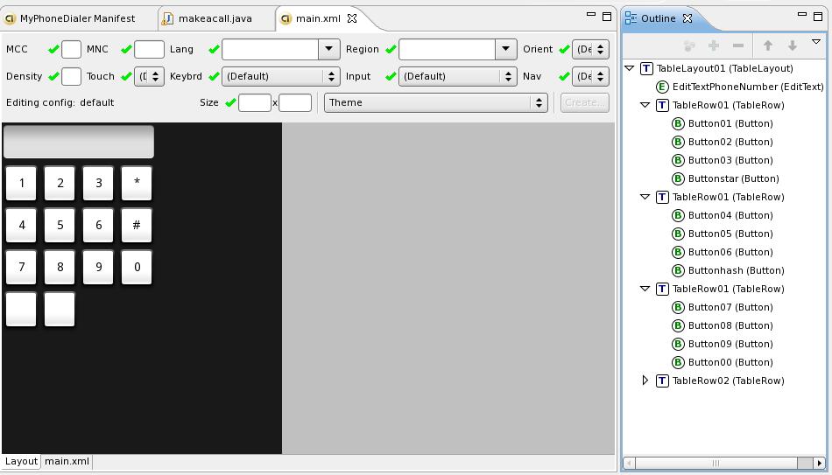Select the Layout tab at the bottom
Viewport: 832px width, 475px height.
click(x=21, y=461)
